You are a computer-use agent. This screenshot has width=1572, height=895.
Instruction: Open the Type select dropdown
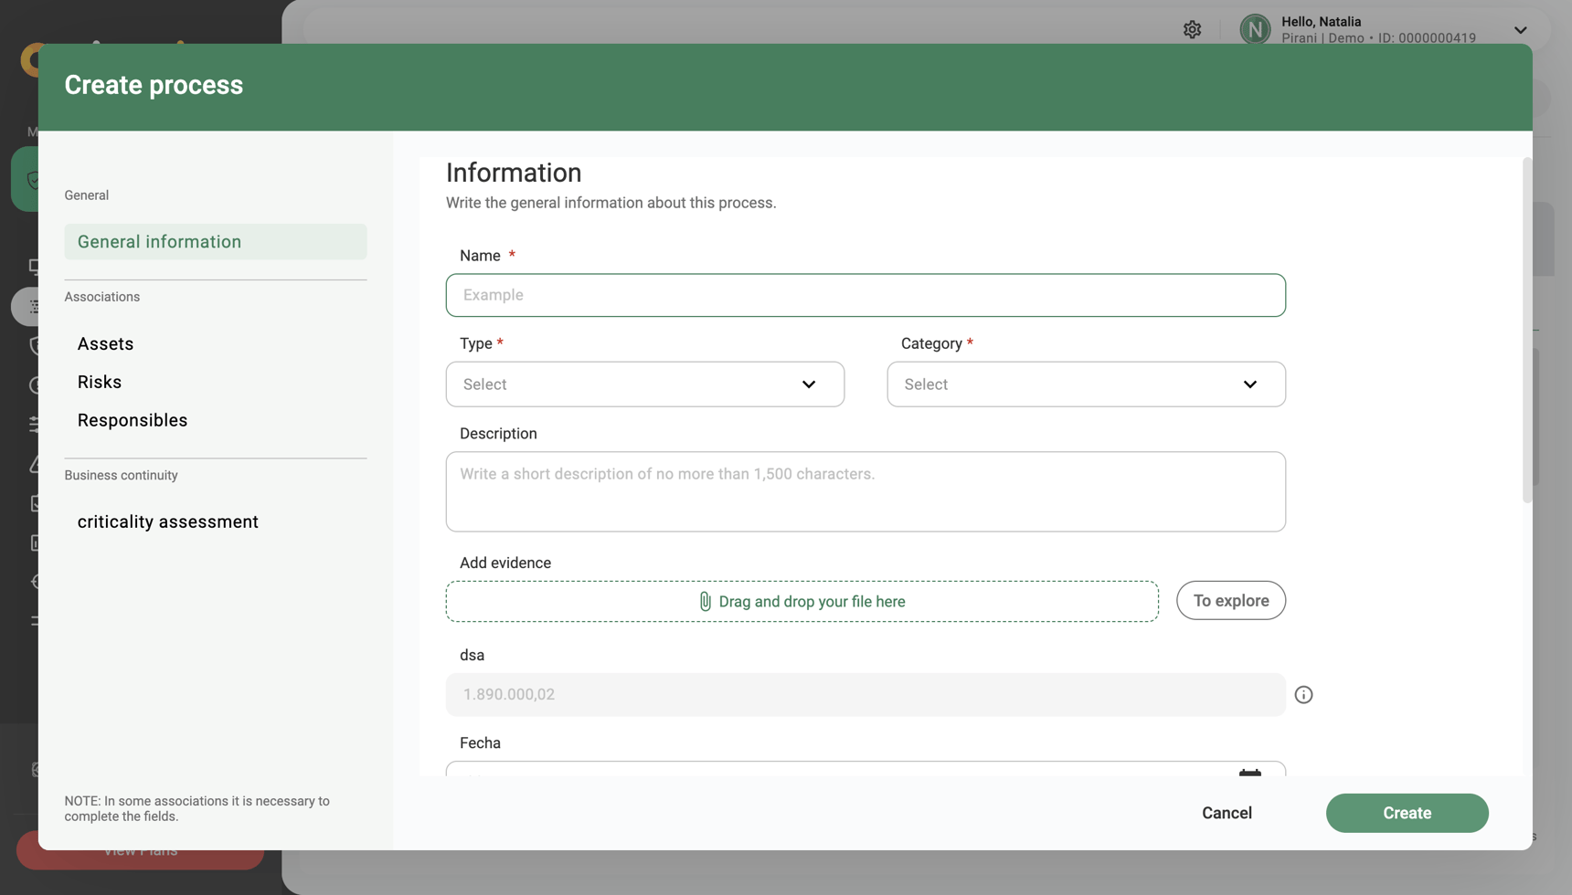[644, 384]
